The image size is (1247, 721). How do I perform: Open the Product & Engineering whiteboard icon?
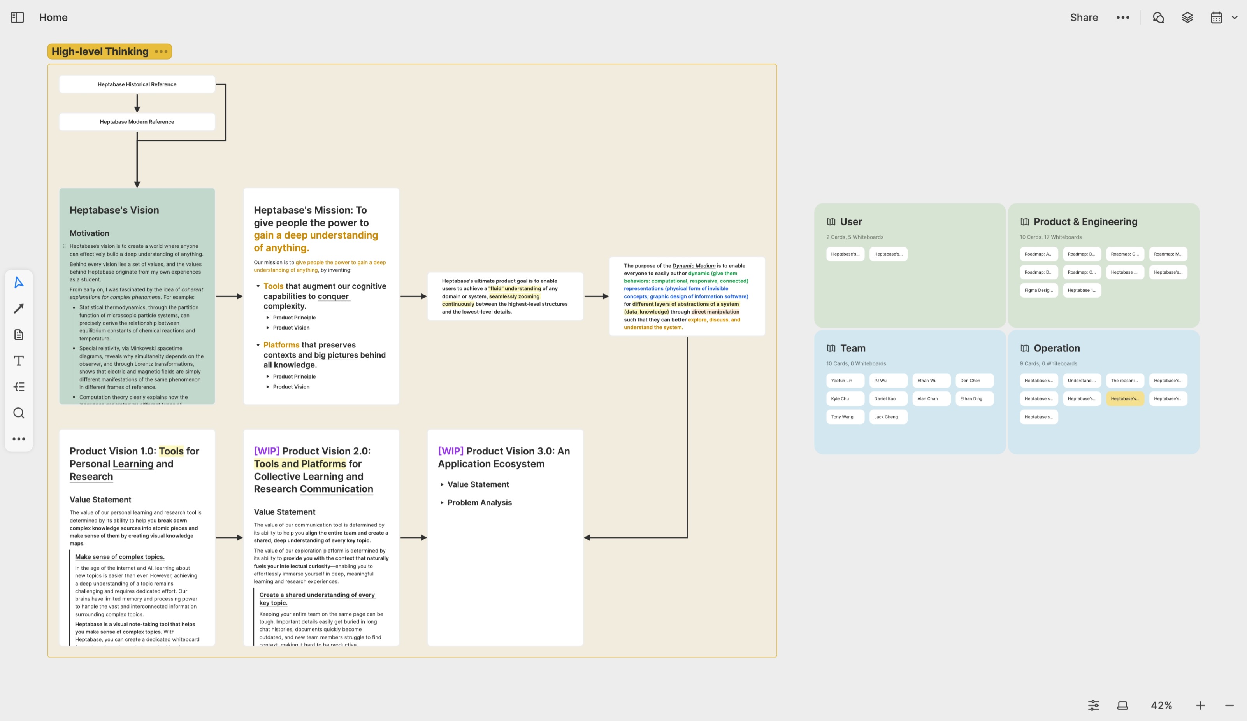pos(1024,222)
